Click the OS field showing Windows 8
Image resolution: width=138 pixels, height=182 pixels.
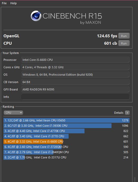(x=75, y=75)
